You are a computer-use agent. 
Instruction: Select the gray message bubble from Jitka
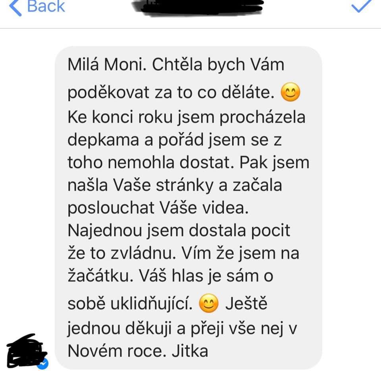coord(189,208)
